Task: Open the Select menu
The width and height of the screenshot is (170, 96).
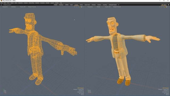Action: [12, 3]
